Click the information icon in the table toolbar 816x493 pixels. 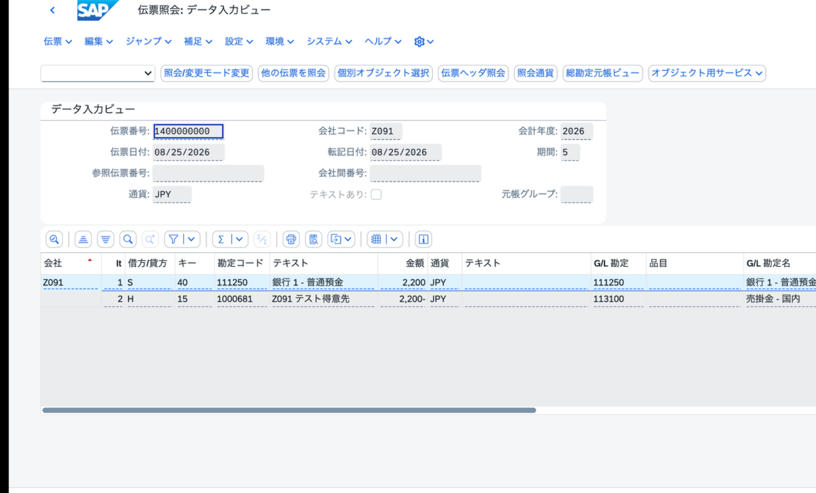tap(424, 239)
